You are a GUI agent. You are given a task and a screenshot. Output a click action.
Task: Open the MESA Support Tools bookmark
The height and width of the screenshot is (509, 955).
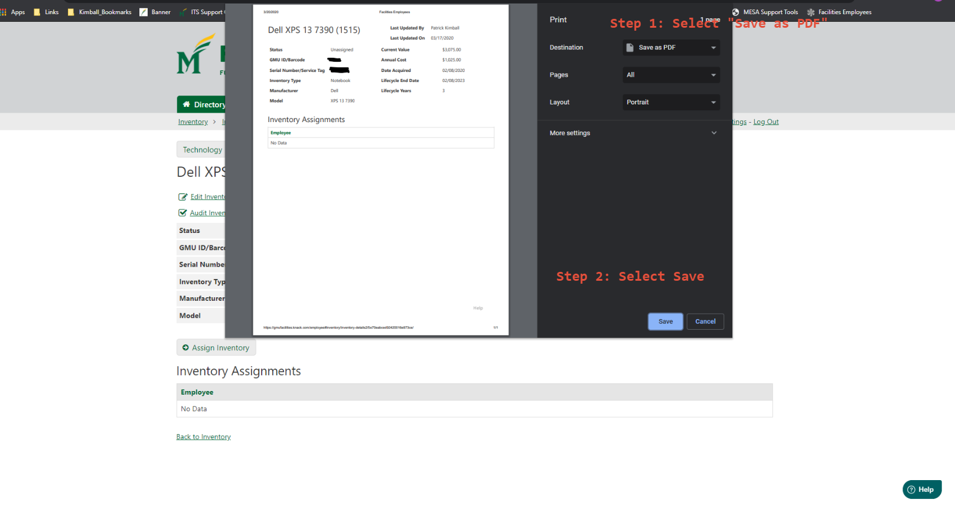tap(765, 12)
